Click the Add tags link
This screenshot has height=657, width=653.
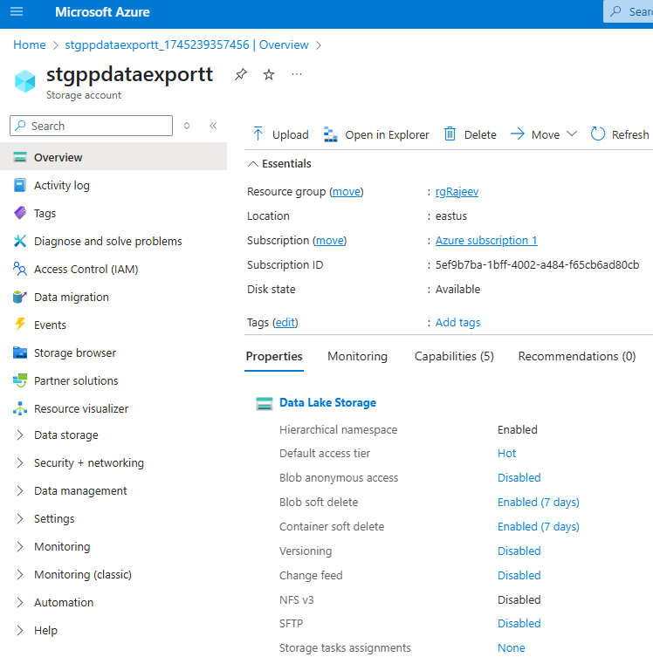[x=457, y=323]
